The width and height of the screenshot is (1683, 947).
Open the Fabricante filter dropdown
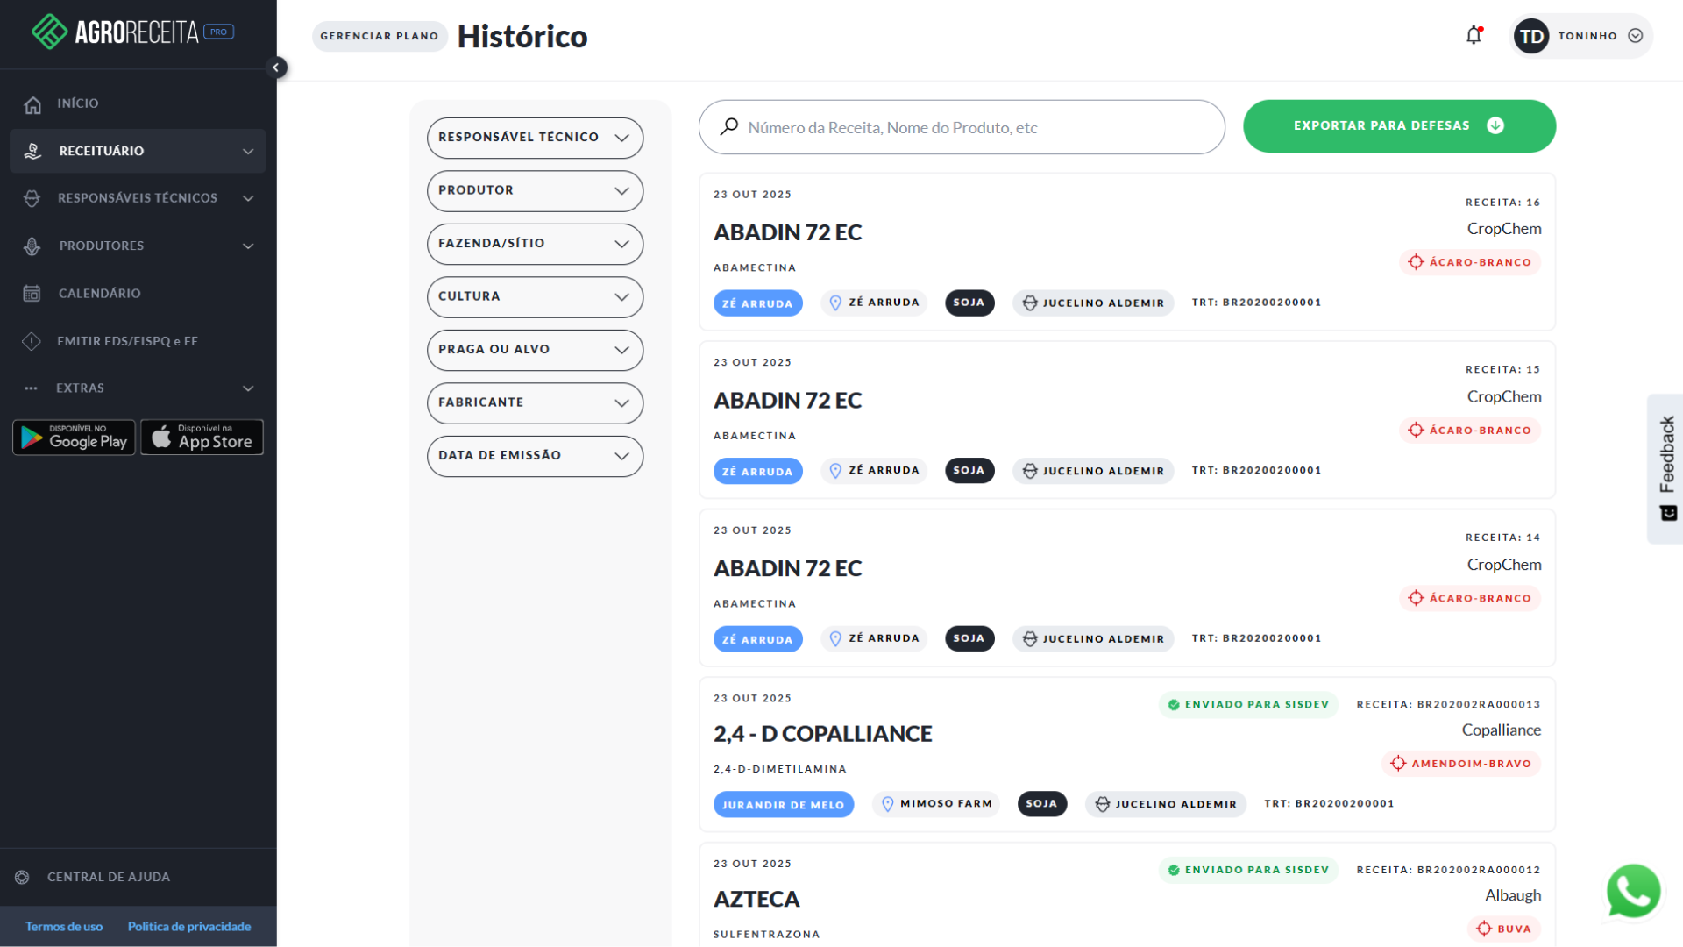point(535,403)
